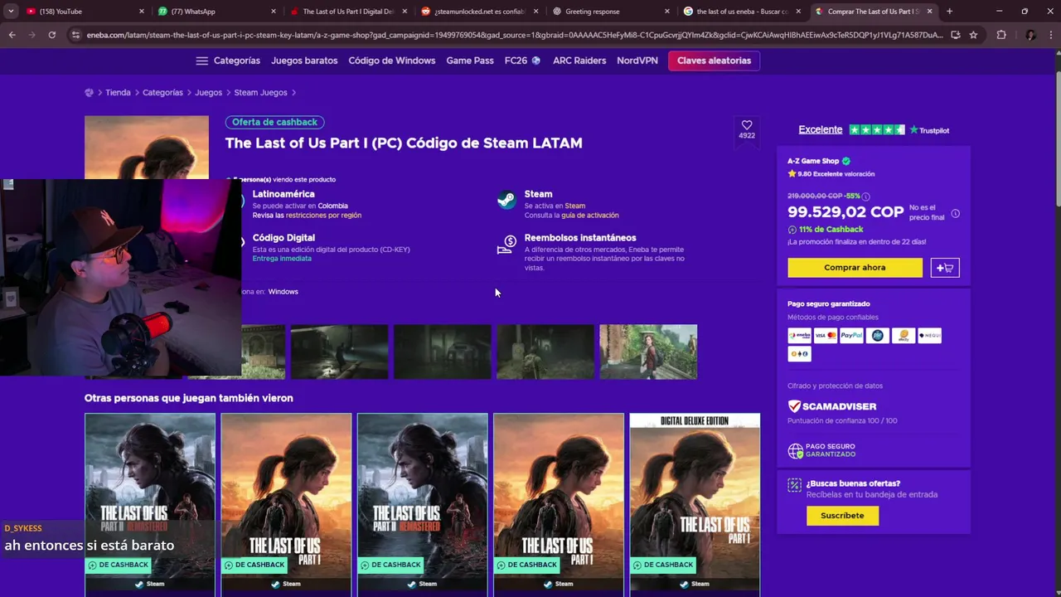Screen dimensions: 1061x597
Task: Open the Tienda breadcrumb link
Action: 118,93
